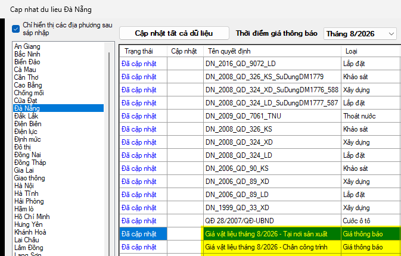Screen dimensions: 401x256
Task: Uncheck "Chỉ hiển thị các địa phương sau sáp nhập"
Action: coord(16,29)
